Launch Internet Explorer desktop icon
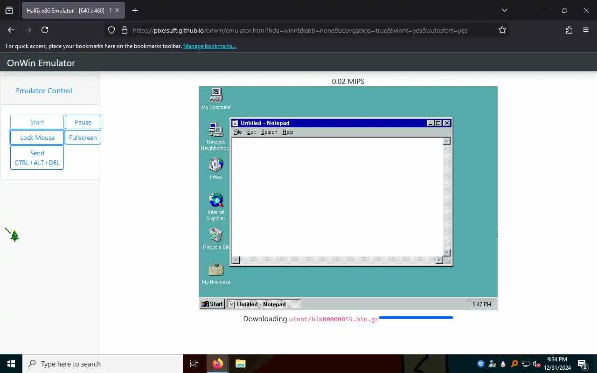The image size is (597, 373). pyautogui.click(x=216, y=206)
